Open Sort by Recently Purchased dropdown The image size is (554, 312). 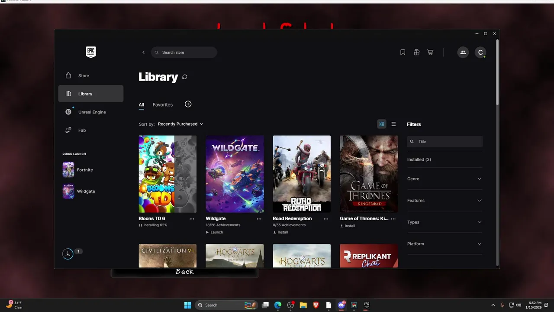point(180,124)
